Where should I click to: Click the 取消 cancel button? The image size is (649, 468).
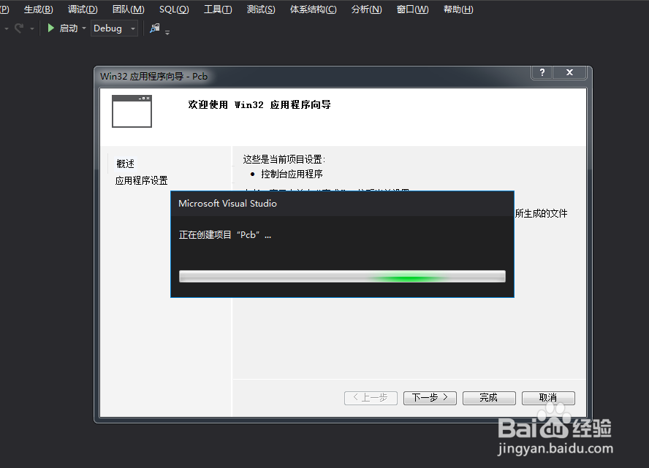pos(548,398)
